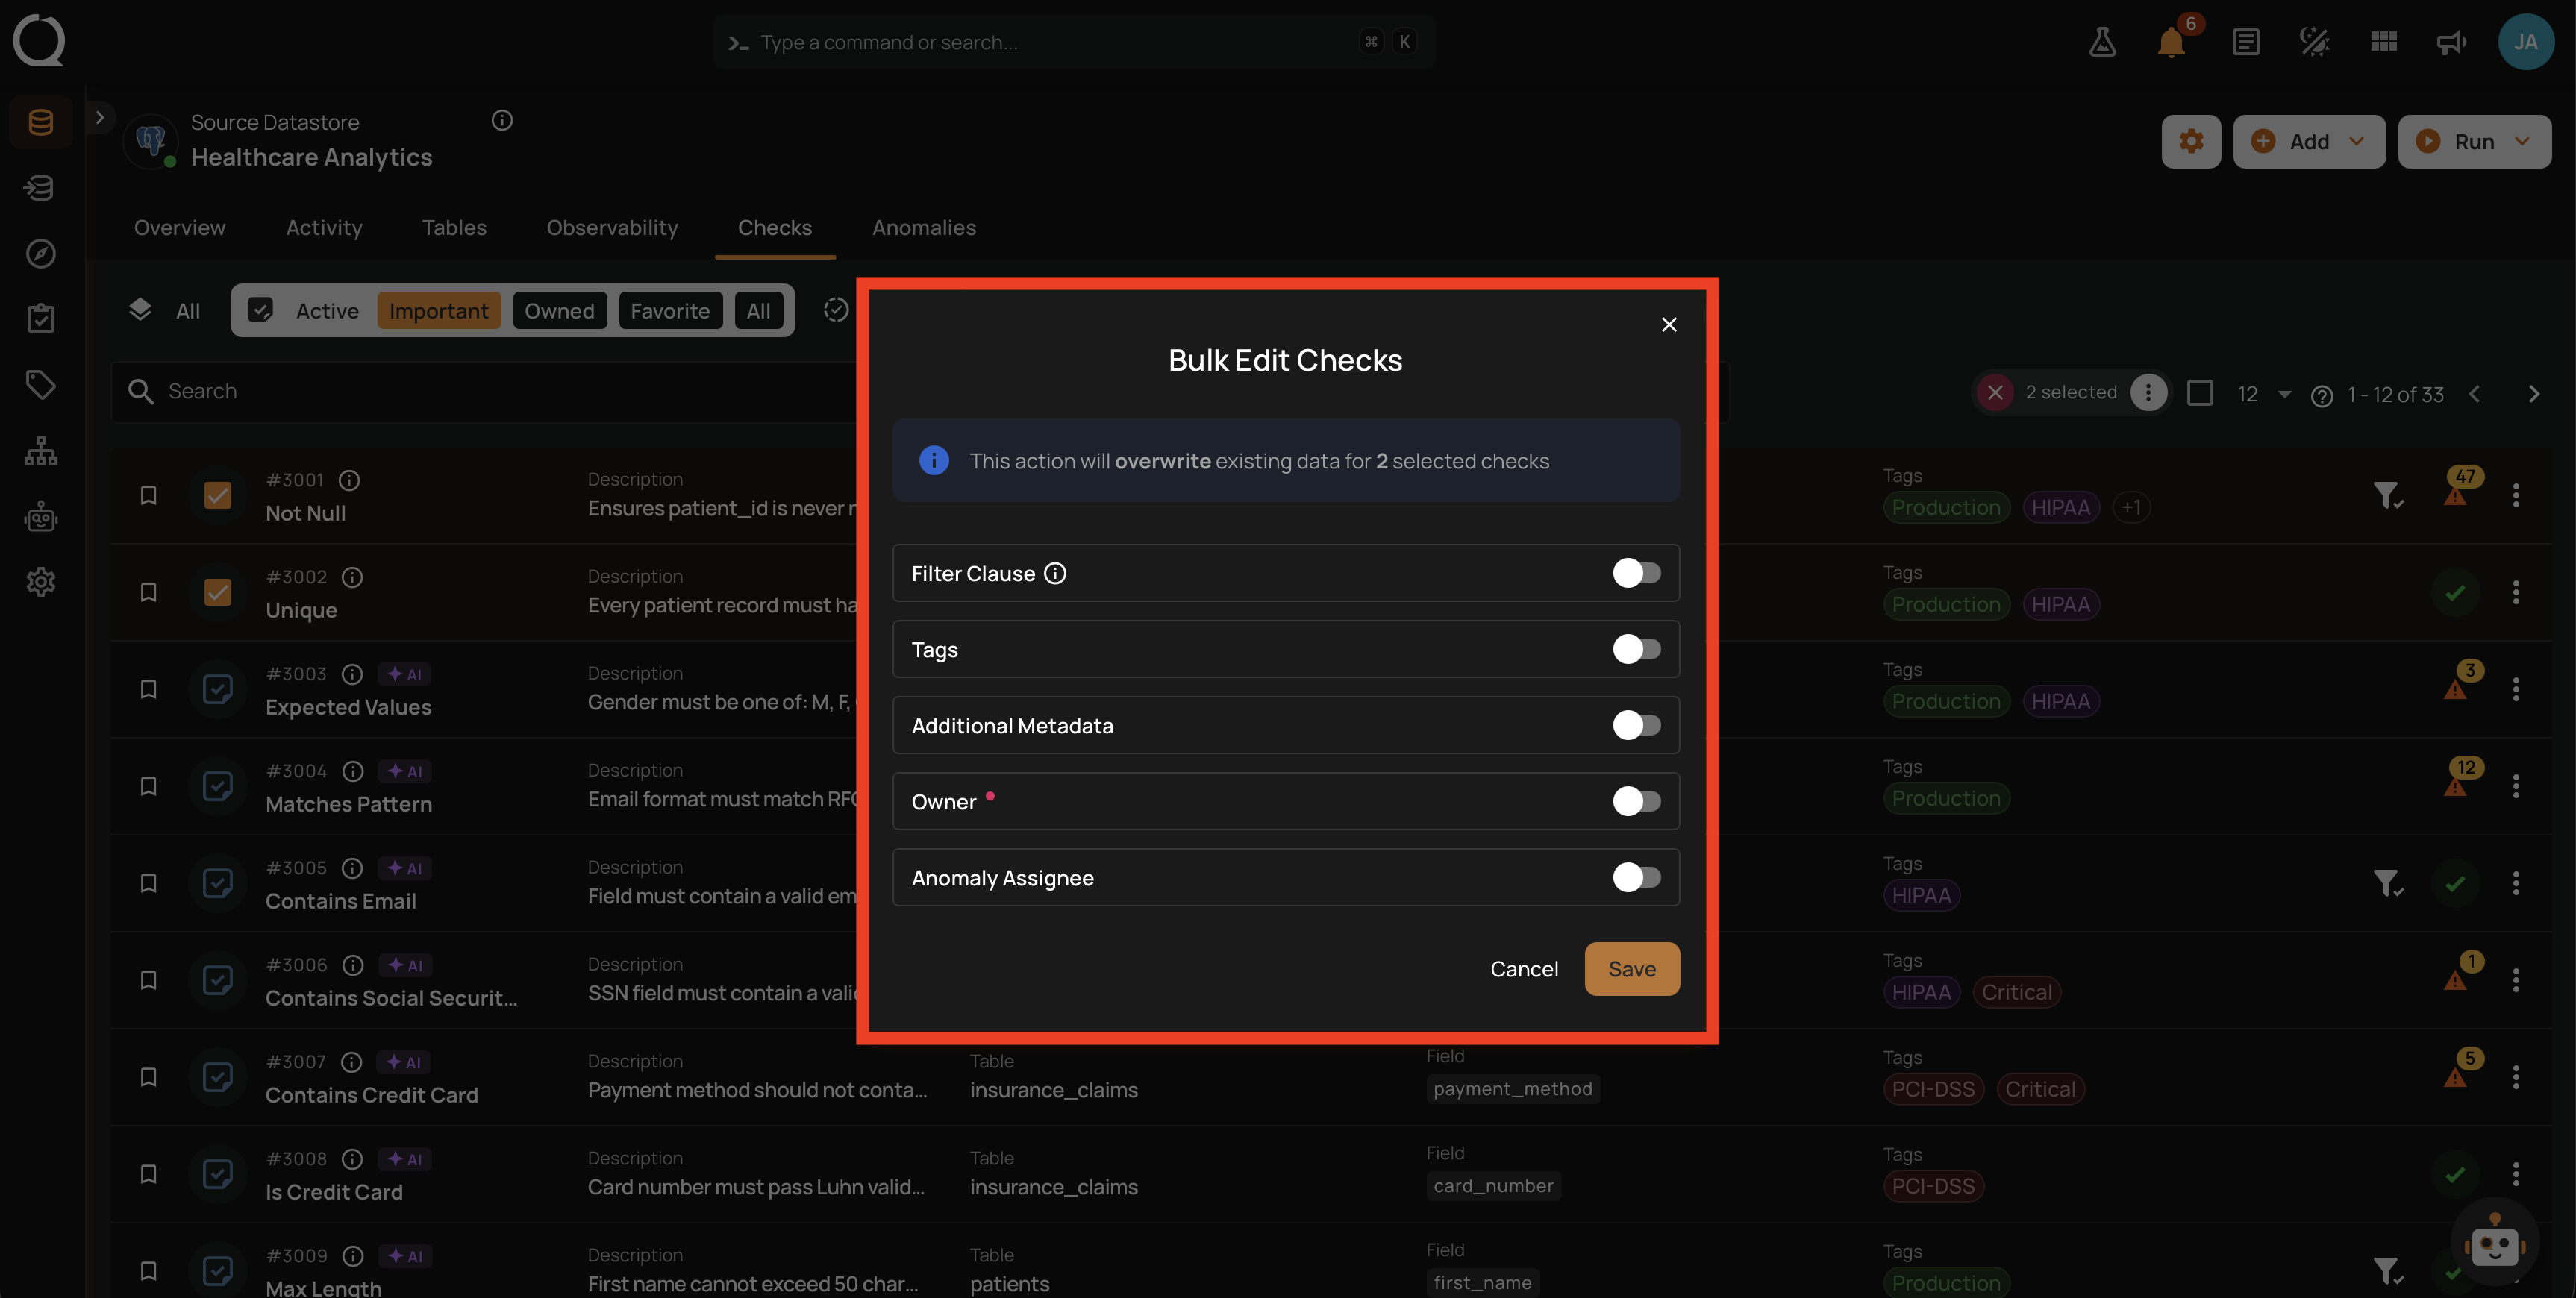Go to previous page of checks
This screenshot has height=1298, width=2576.
[2474, 394]
